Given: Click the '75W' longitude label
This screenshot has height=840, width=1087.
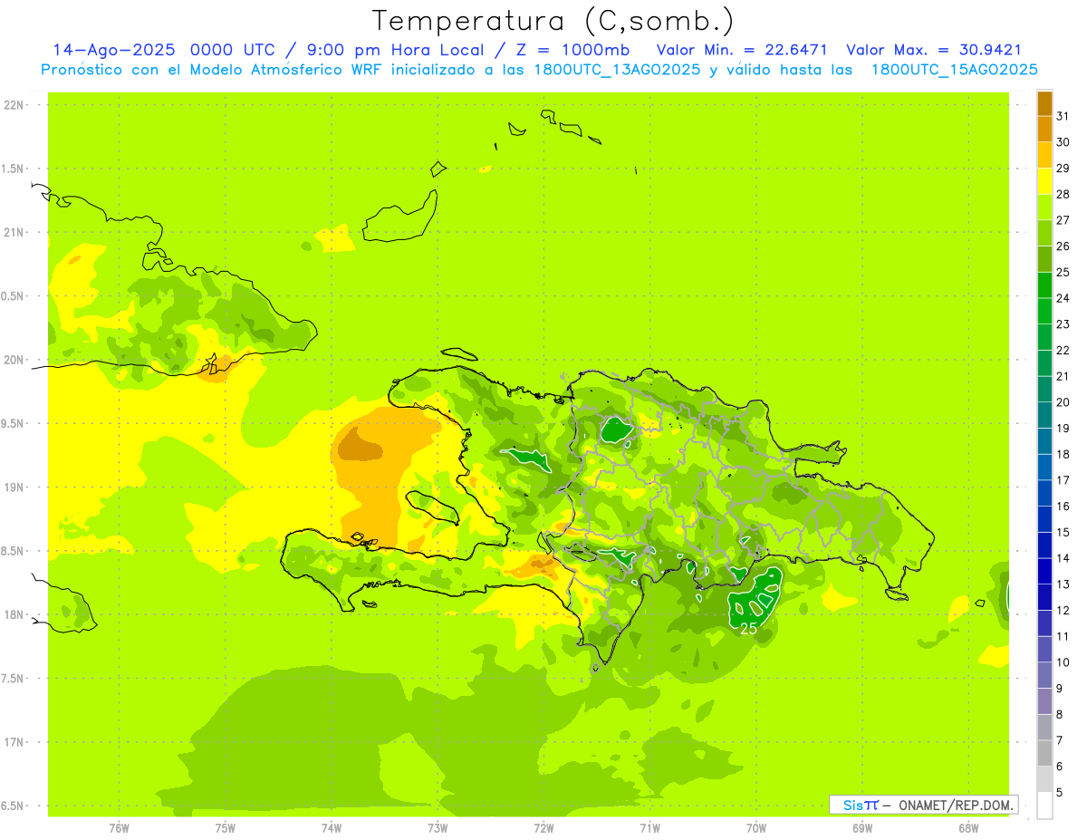Looking at the screenshot, I should [225, 828].
